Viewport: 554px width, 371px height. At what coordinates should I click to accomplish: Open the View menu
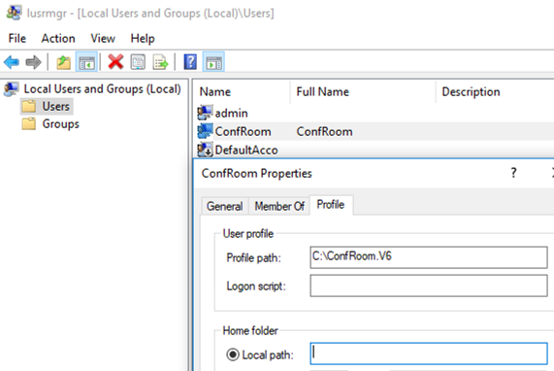click(x=103, y=38)
